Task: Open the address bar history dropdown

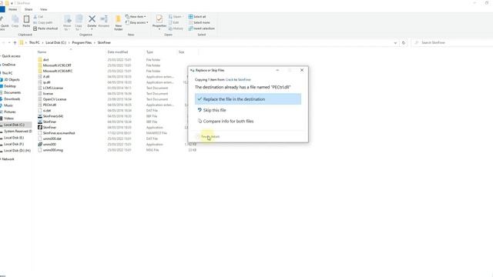Action: pos(395,43)
